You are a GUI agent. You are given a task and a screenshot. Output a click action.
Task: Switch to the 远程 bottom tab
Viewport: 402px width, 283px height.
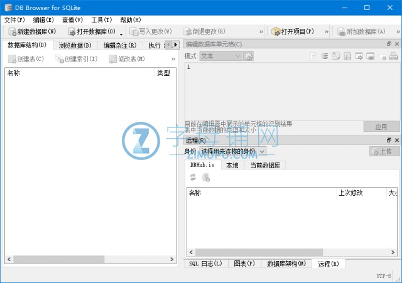pos(329,264)
